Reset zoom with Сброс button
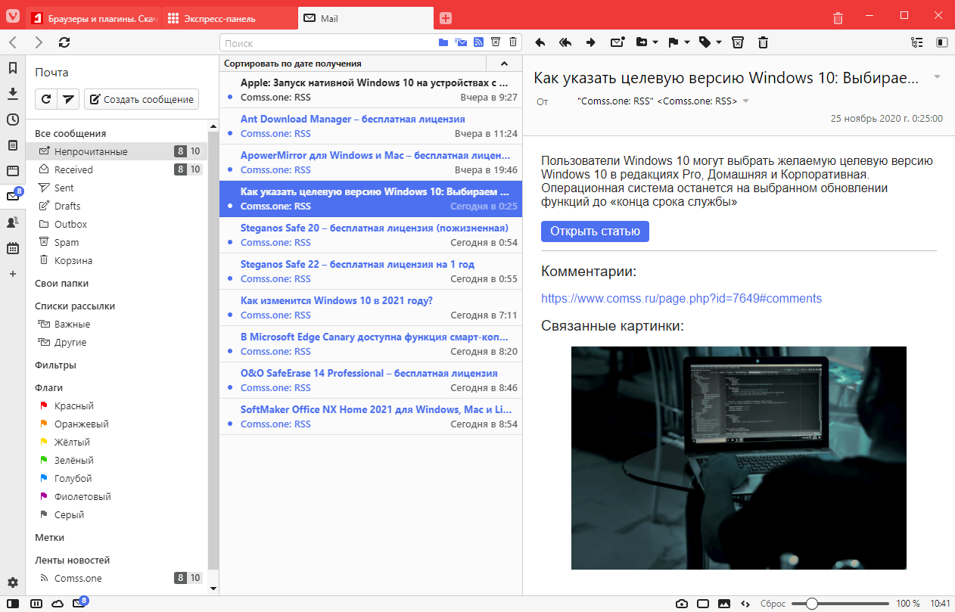This screenshot has width=955, height=612. pyautogui.click(x=771, y=604)
